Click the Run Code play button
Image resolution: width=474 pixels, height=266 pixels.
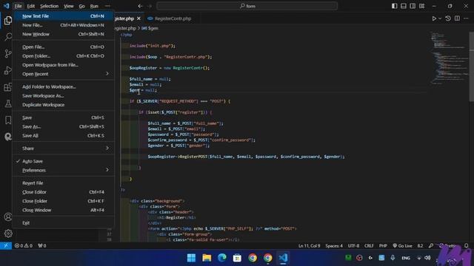tap(434, 18)
